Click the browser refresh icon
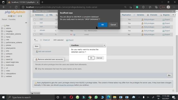This screenshot has height=100, width=178. (16, 7)
